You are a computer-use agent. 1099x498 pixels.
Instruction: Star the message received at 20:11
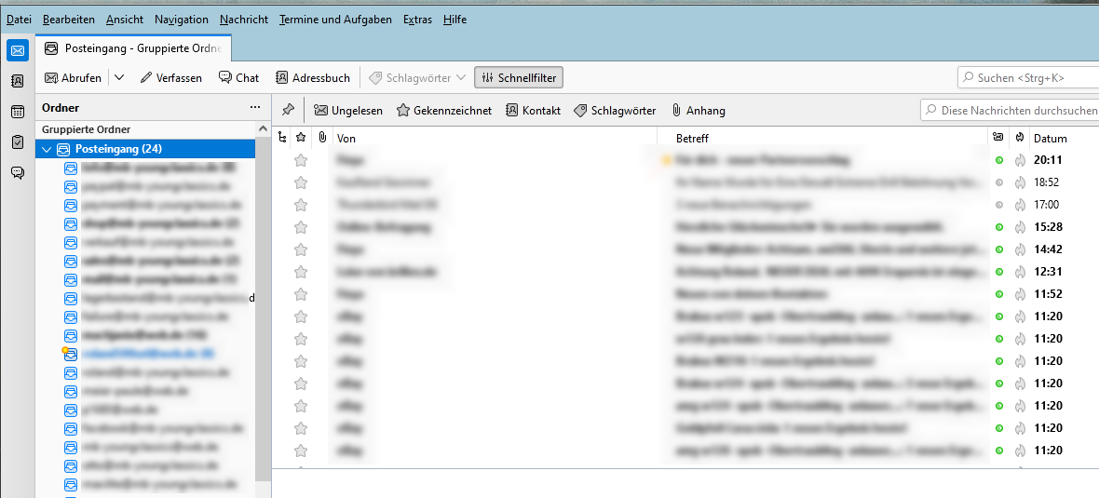pos(301,160)
